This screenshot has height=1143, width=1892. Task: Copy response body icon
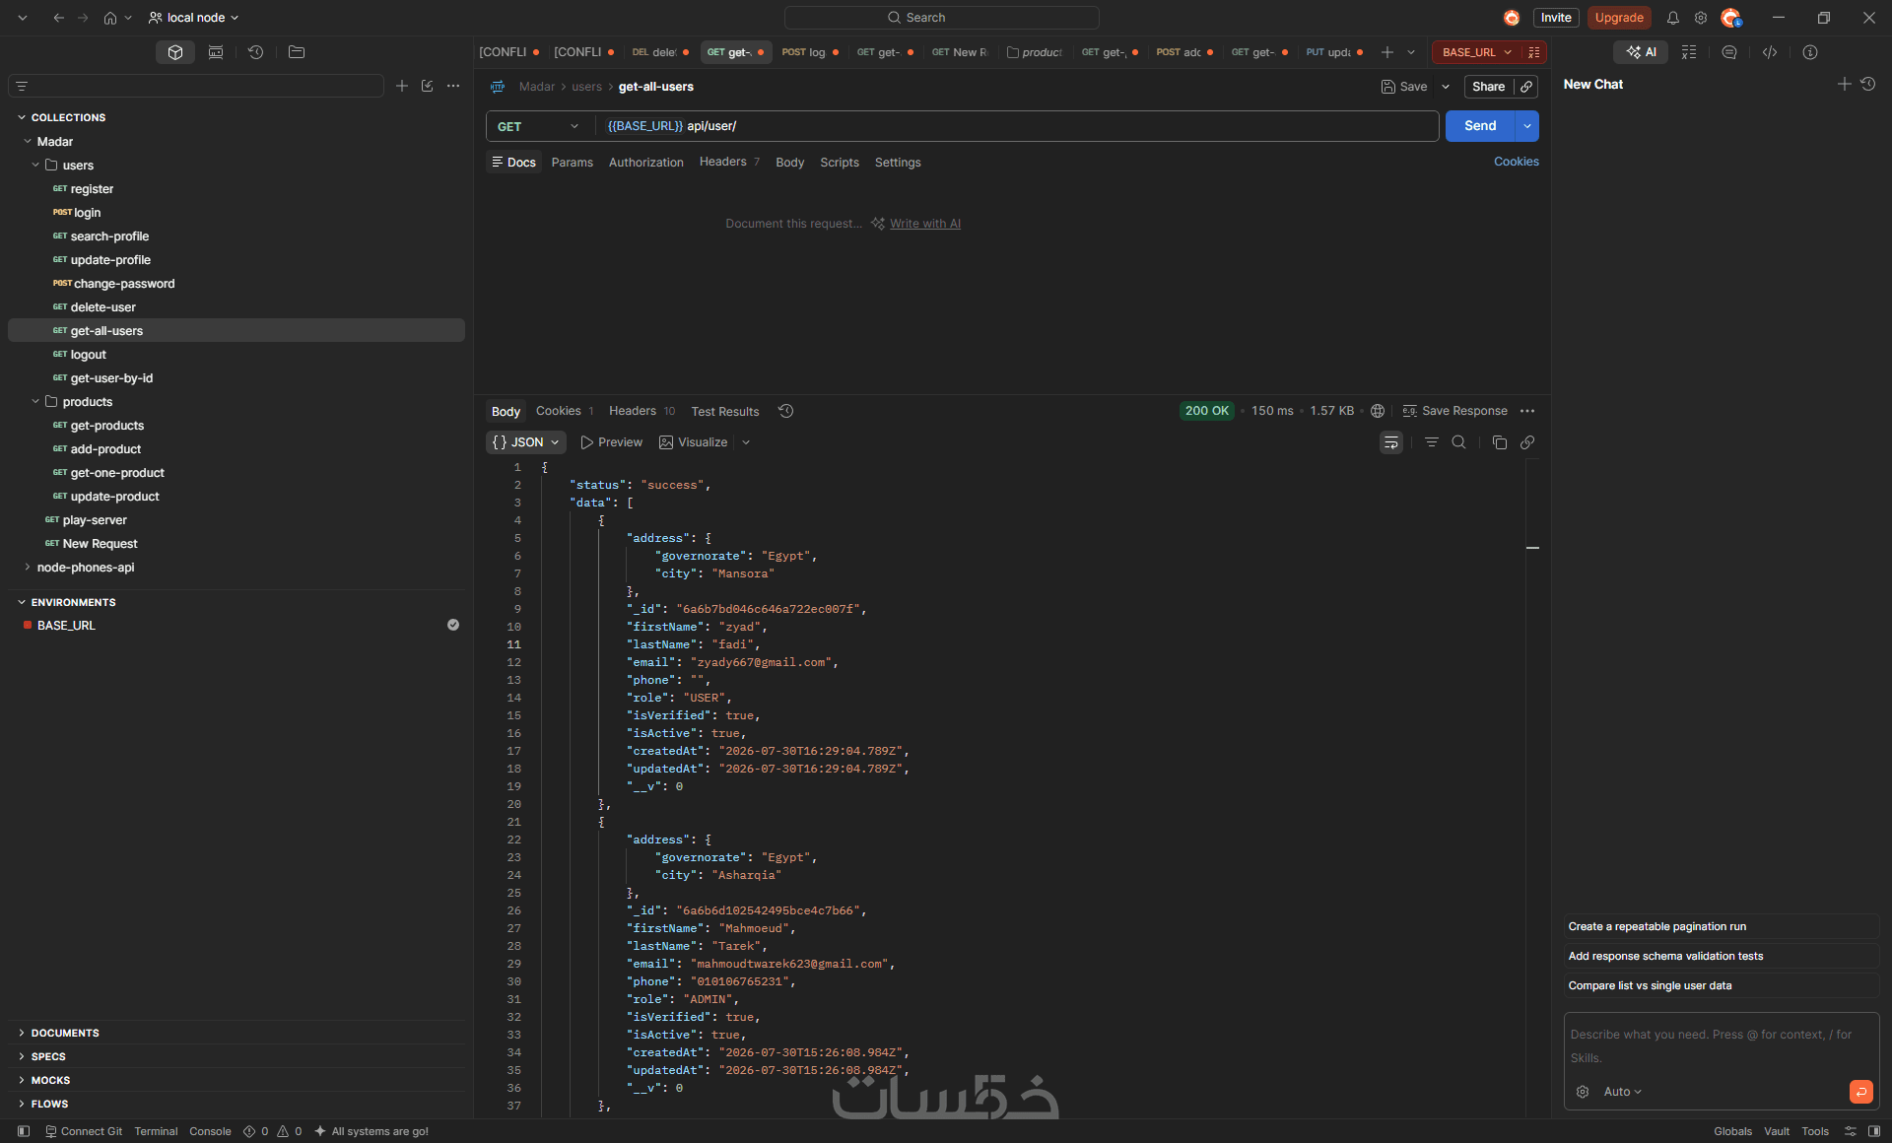pos(1500,442)
